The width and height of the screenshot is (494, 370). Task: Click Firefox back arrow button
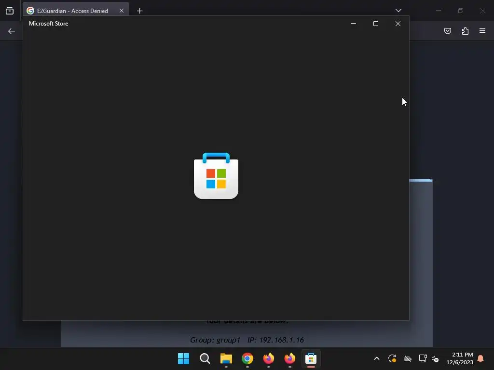[x=12, y=31]
